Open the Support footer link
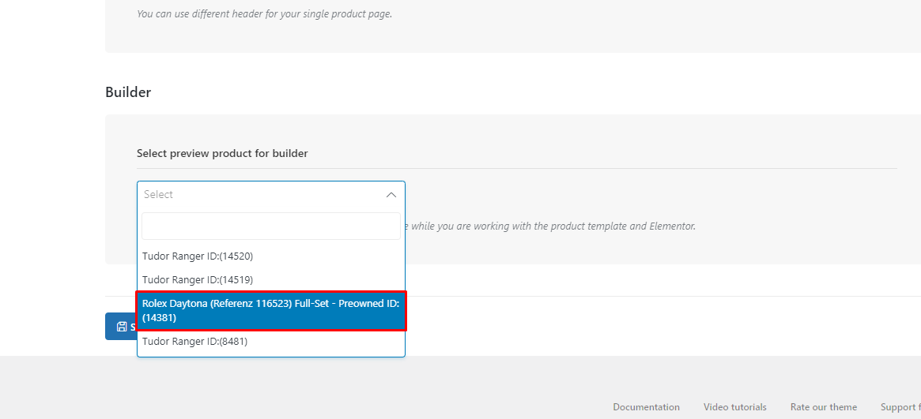921x419 pixels. pos(900,406)
